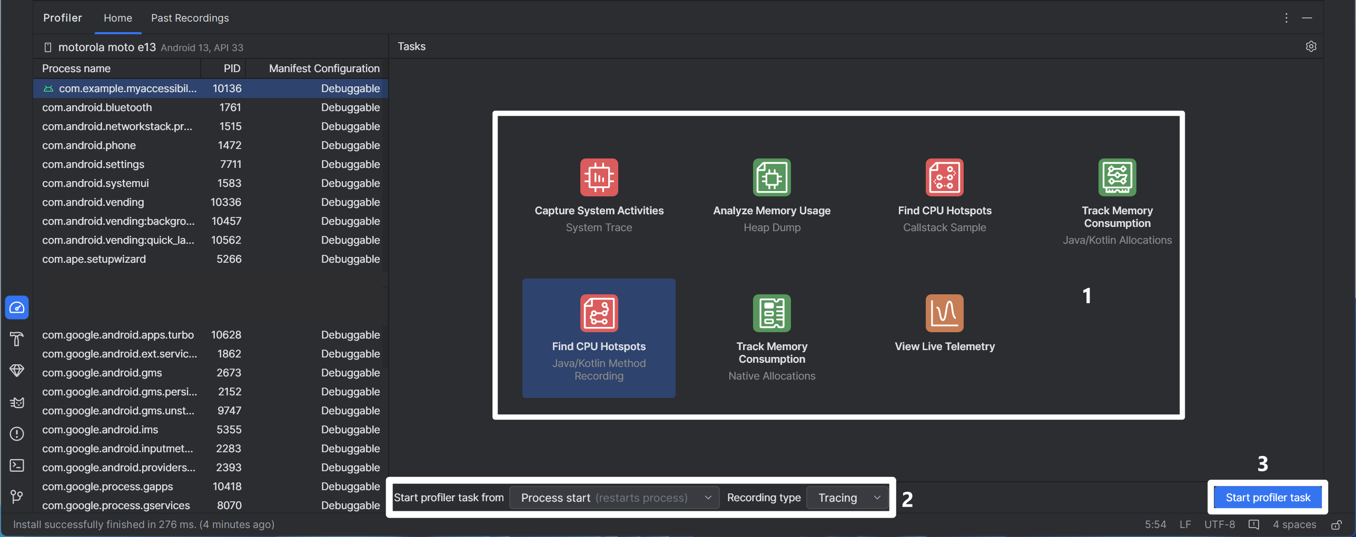The height and width of the screenshot is (537, 1356).
Task: Select Track Memory Consumption Native Allocations icon
Action: pyautogui.click(x=771, y=313)
